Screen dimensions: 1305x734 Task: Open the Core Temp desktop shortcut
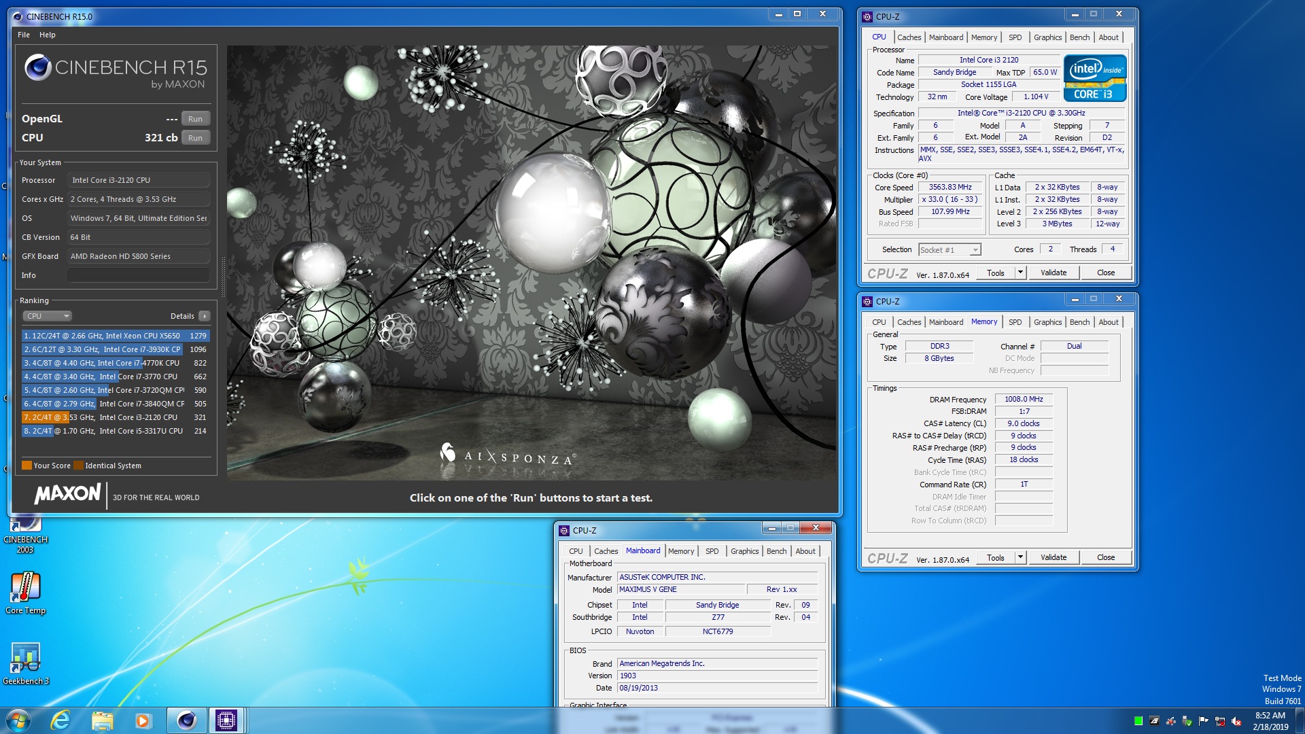click(25, 593)
